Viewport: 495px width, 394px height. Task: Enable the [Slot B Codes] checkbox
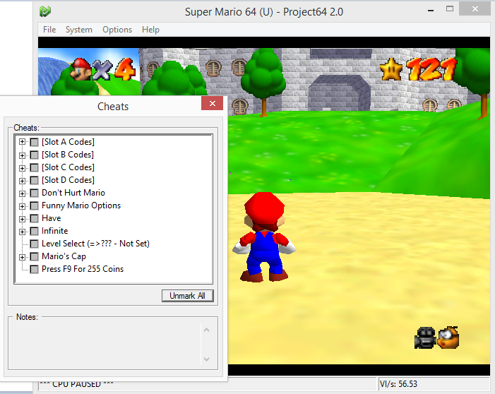34,155
